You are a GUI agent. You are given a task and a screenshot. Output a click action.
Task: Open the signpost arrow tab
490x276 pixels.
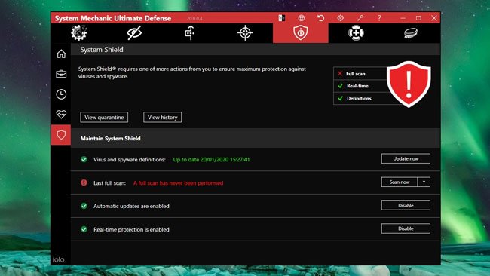pyautogui.click(x=190, y=33)
